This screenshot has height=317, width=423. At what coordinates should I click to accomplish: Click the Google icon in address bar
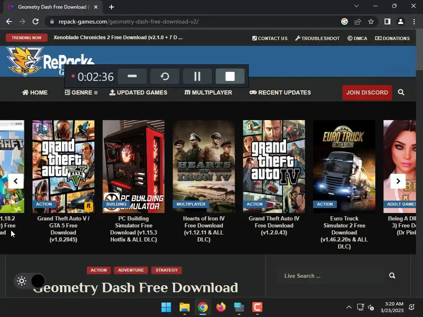(344, 21)
